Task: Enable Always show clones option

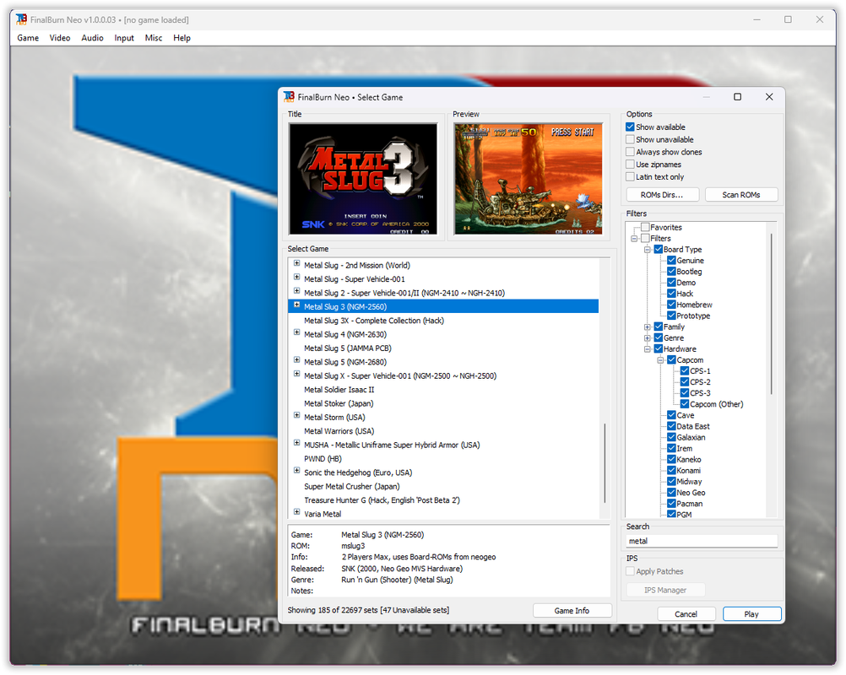Action: click(630, 152)
